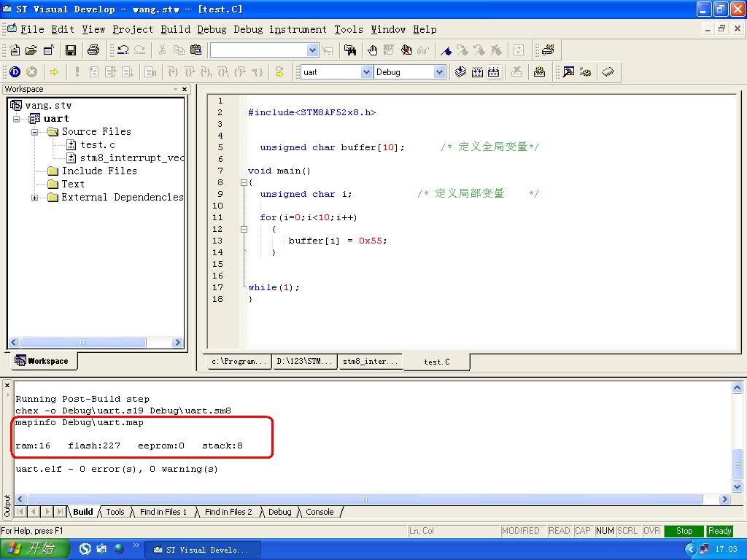This screenshot has height=560, width=747.
Task: Create a new text file
Action: click(15, 50)
